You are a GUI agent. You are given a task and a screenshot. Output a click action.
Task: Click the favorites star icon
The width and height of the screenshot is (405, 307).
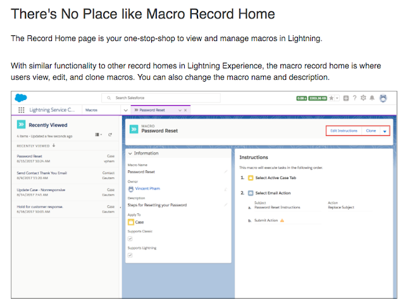point(332,98)
